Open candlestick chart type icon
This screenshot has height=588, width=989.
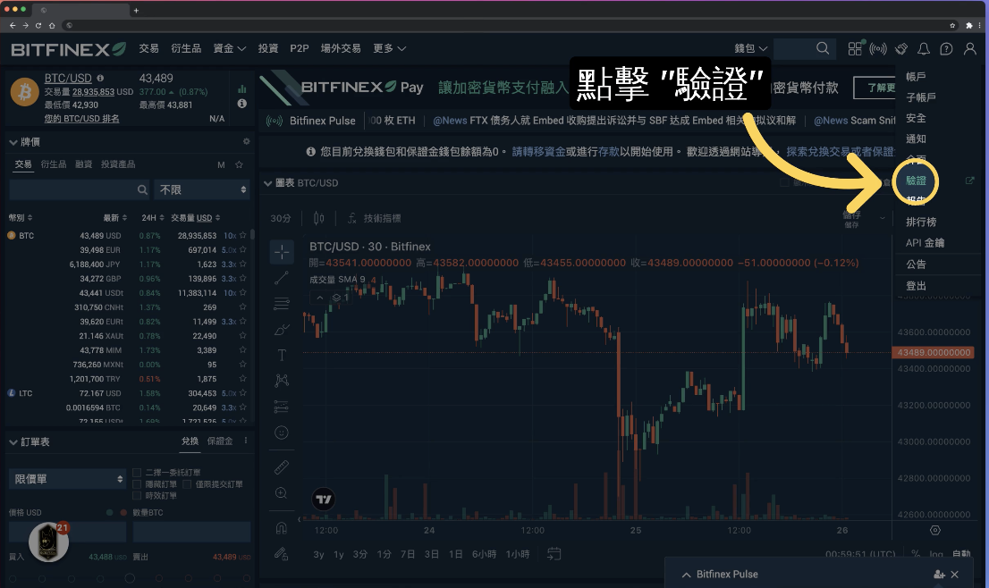[318, 218]
